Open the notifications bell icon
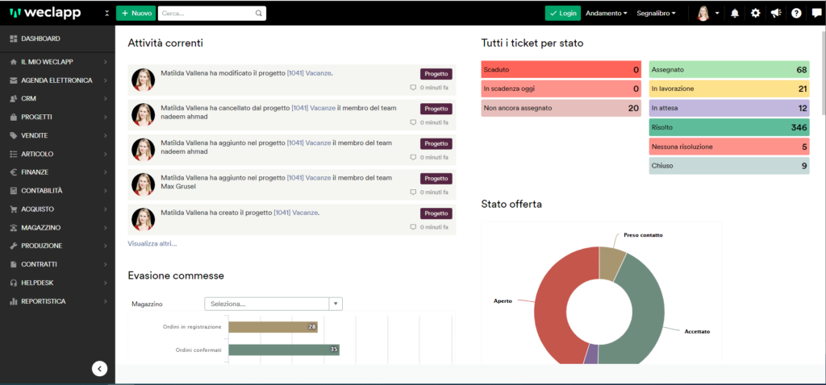The width and height of the screenshot is (826, 385). (x=735, y=13)
